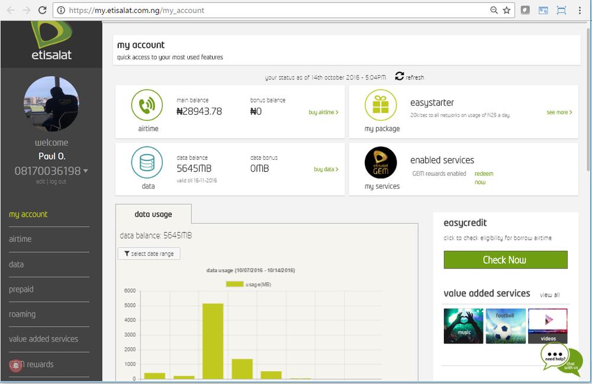Click the log out link
The width and height of the screenshot is (592, 384).
58,182
